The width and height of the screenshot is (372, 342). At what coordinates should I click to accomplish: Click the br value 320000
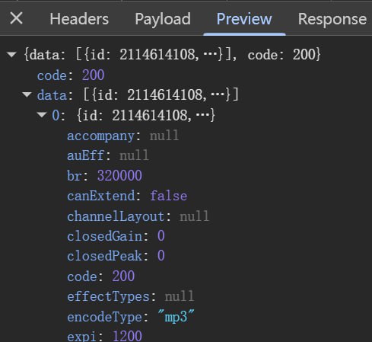(x=119, y=176)
